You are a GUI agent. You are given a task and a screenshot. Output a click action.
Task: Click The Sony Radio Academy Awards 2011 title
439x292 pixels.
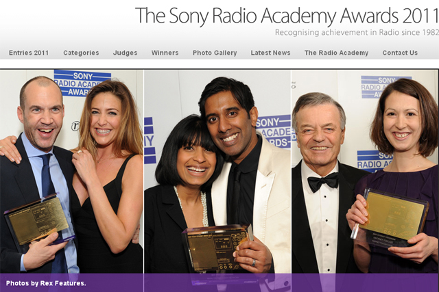pos(287,16)
